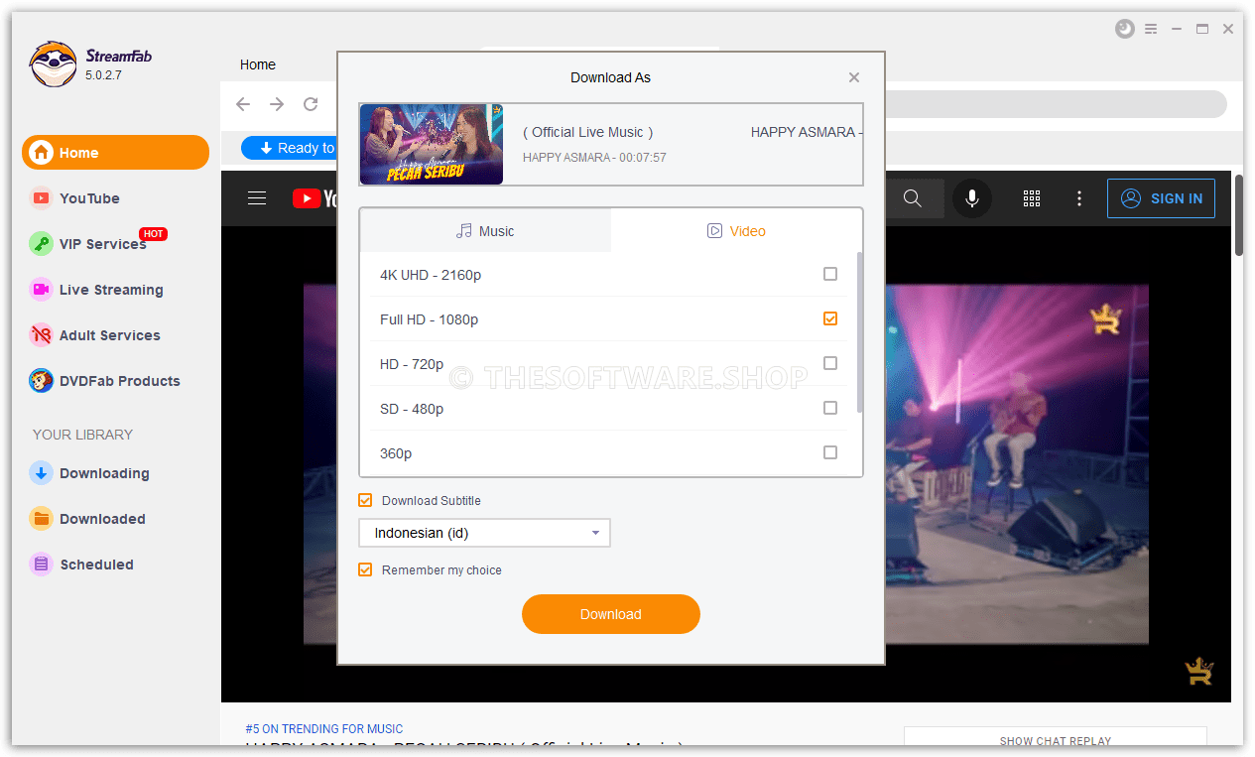
Task: Click the DVDFab monkey icon
Action: (x=41, y=381)
